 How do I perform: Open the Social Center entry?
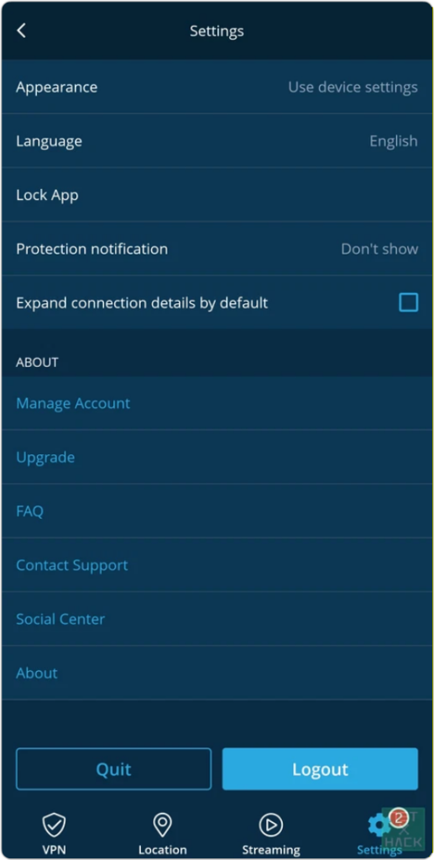[x=60, y=619]
